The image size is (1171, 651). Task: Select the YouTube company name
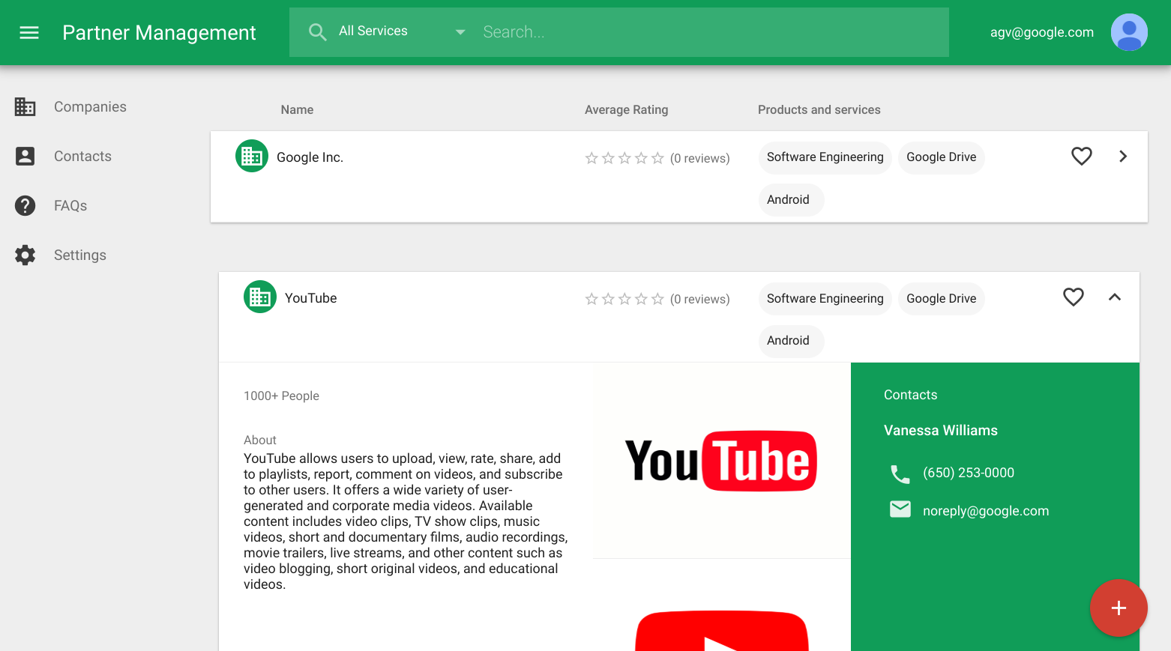(311, 298)
